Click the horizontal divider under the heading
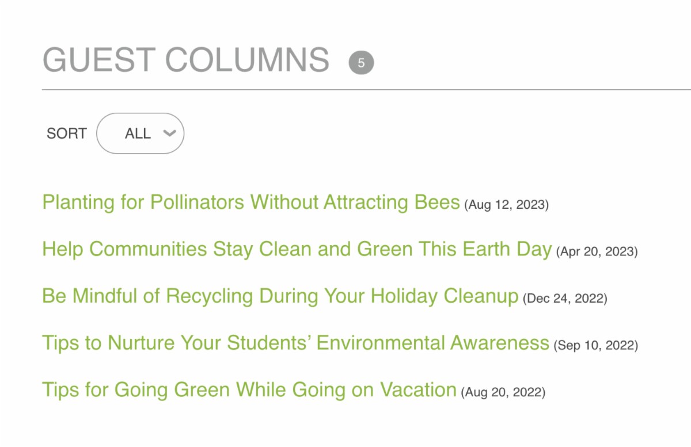This screenshot has height=447, width=691. pos(366,90)
